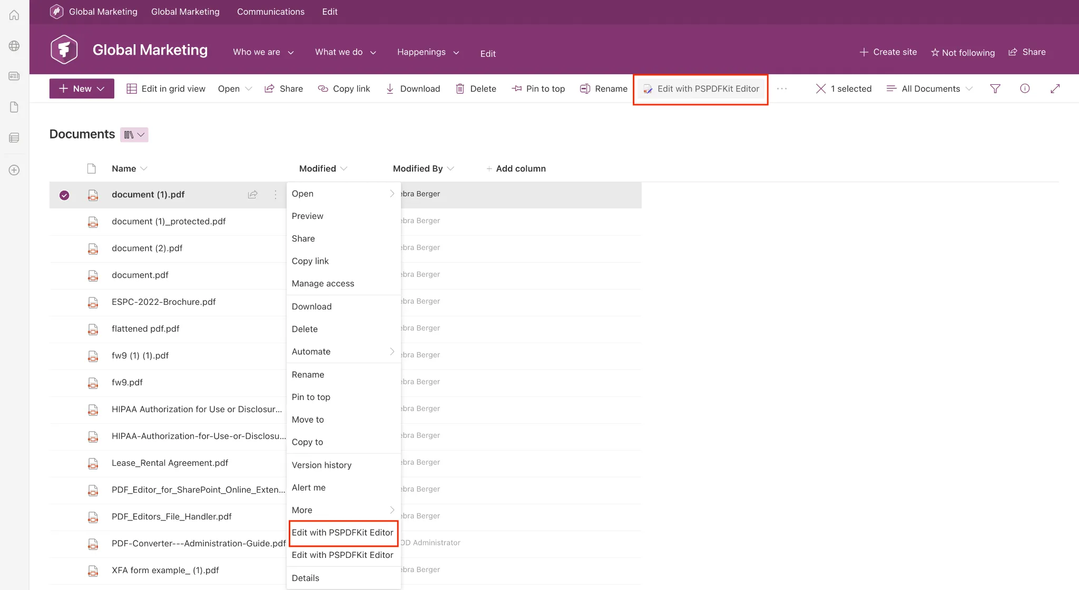Open lists via the sidebar list icon
The image size is (1079, 590).
14,137
